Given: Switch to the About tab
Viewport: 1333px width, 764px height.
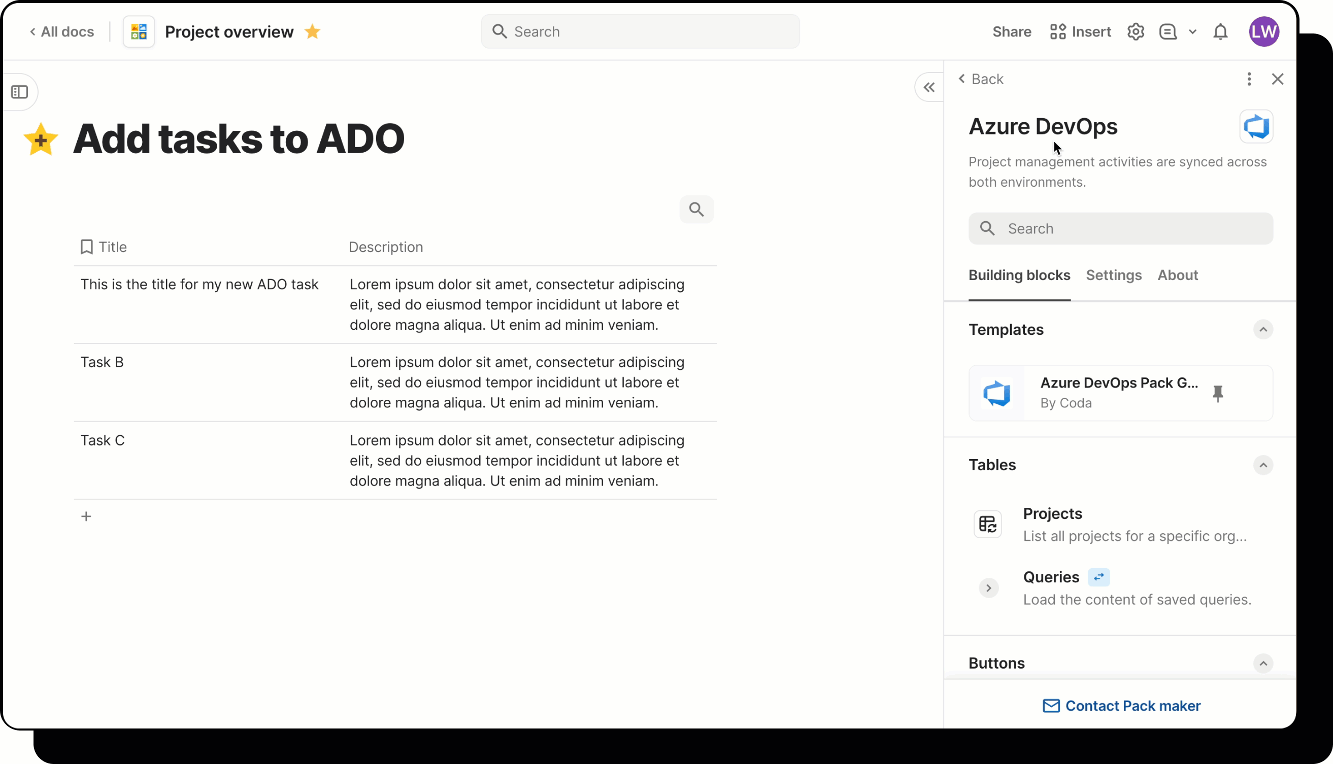Looking at the screenshot, I should [1177, 275].
